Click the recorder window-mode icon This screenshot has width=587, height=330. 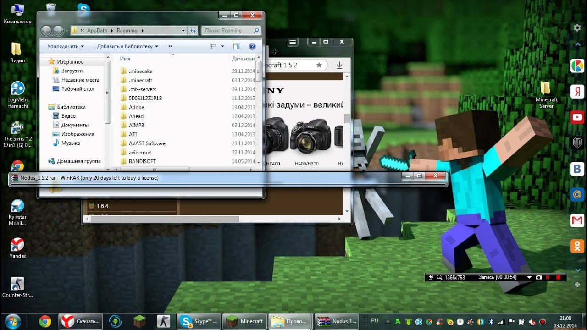point(431,277)
